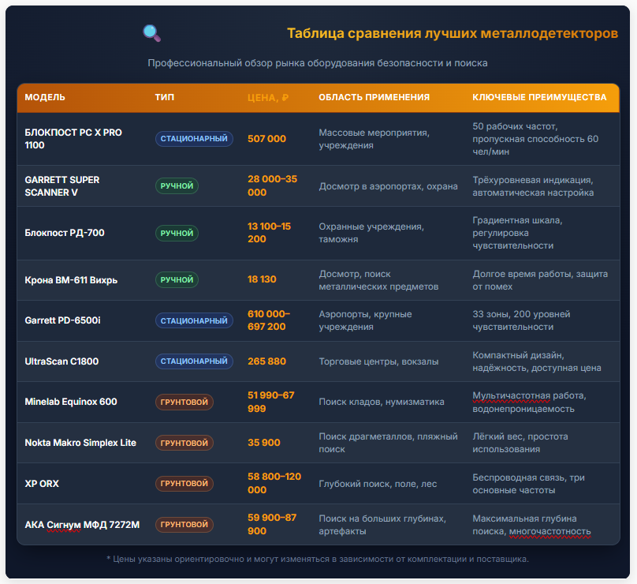This screenshot has height=584, width=637.
Task: Click the price '18 130'
Action: (262, 279)
